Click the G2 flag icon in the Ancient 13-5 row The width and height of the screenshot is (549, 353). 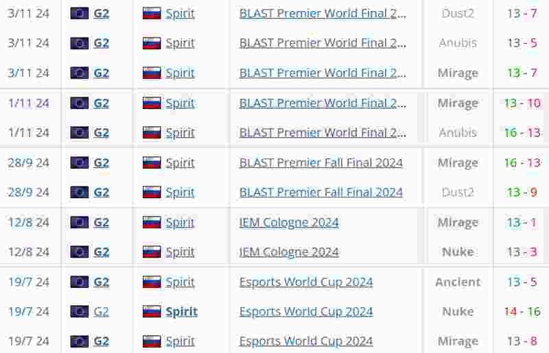pos(80,282)
